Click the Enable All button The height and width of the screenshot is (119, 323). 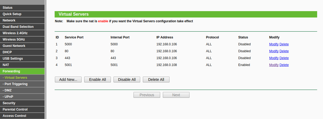pos(98,80)
